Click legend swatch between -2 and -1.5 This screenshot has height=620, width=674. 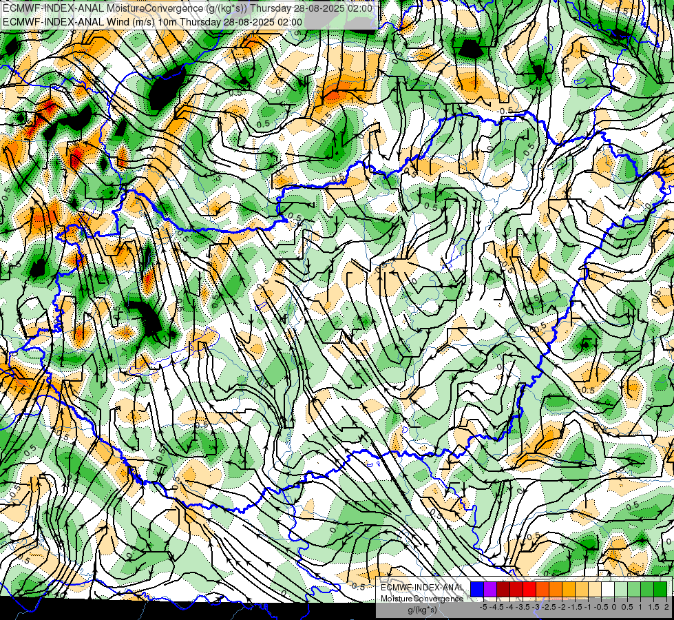(569, 590)
